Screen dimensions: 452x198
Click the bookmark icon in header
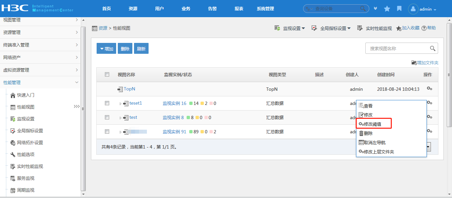(x=399, y=9)
